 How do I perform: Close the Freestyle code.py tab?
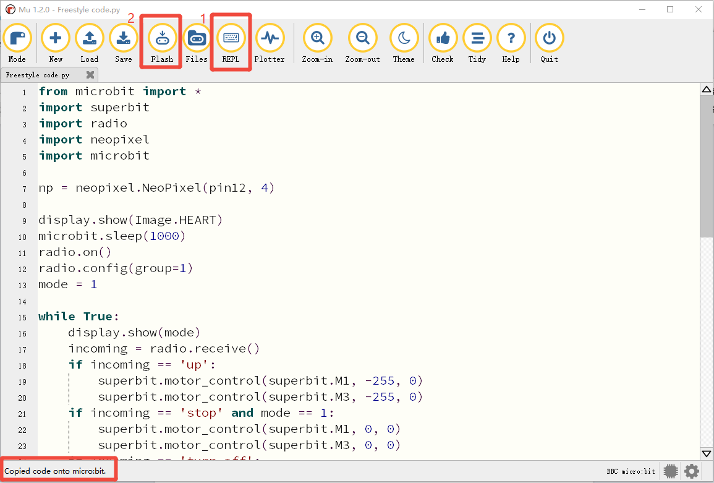tap(90, 75)
